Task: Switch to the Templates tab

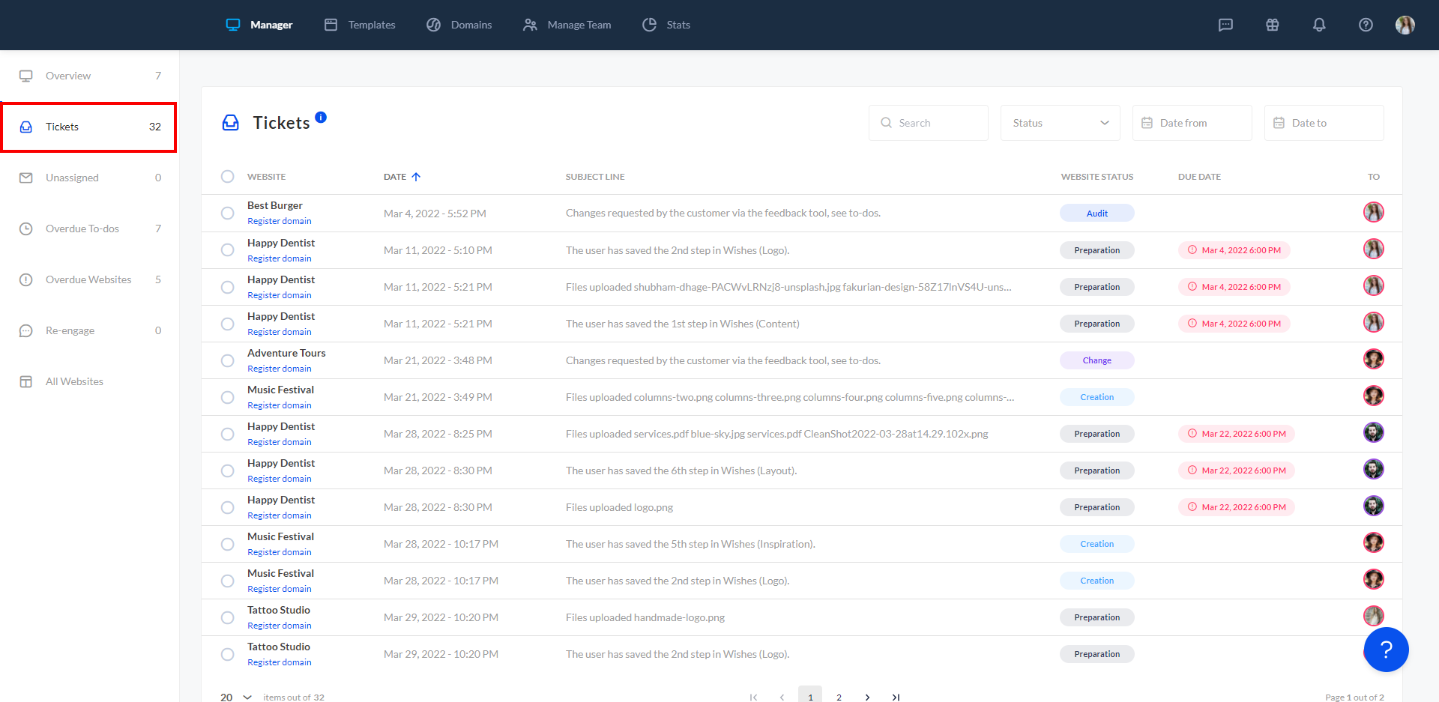Action: [360, 25]
